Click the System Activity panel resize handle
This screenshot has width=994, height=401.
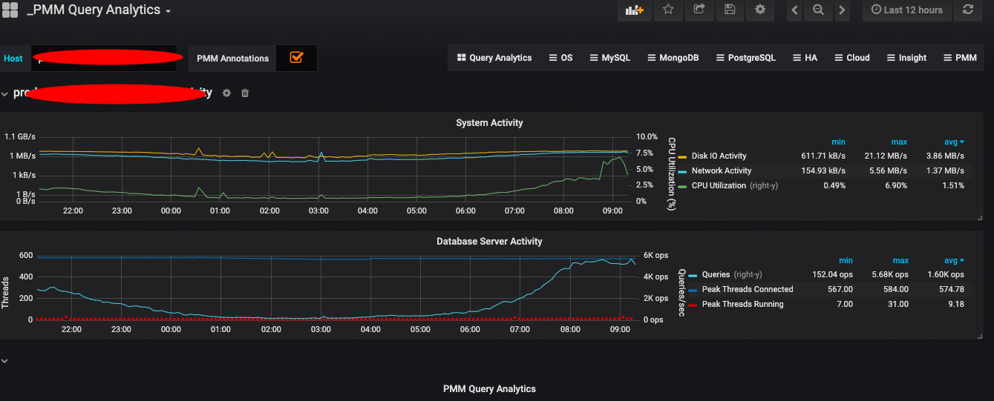(x=981, y=218)
